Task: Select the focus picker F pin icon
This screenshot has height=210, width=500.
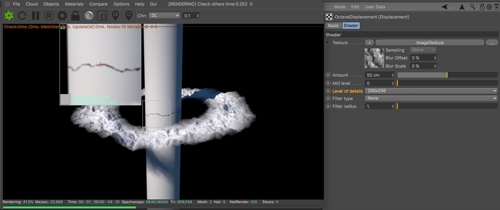Action: click(x=116, y=16)
